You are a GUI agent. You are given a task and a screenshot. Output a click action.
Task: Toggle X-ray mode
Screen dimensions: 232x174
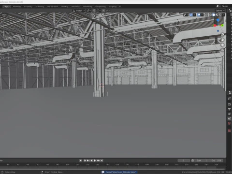click(206, 15)
